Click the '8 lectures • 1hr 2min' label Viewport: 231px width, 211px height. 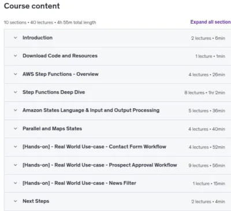[x=205, y=92]
